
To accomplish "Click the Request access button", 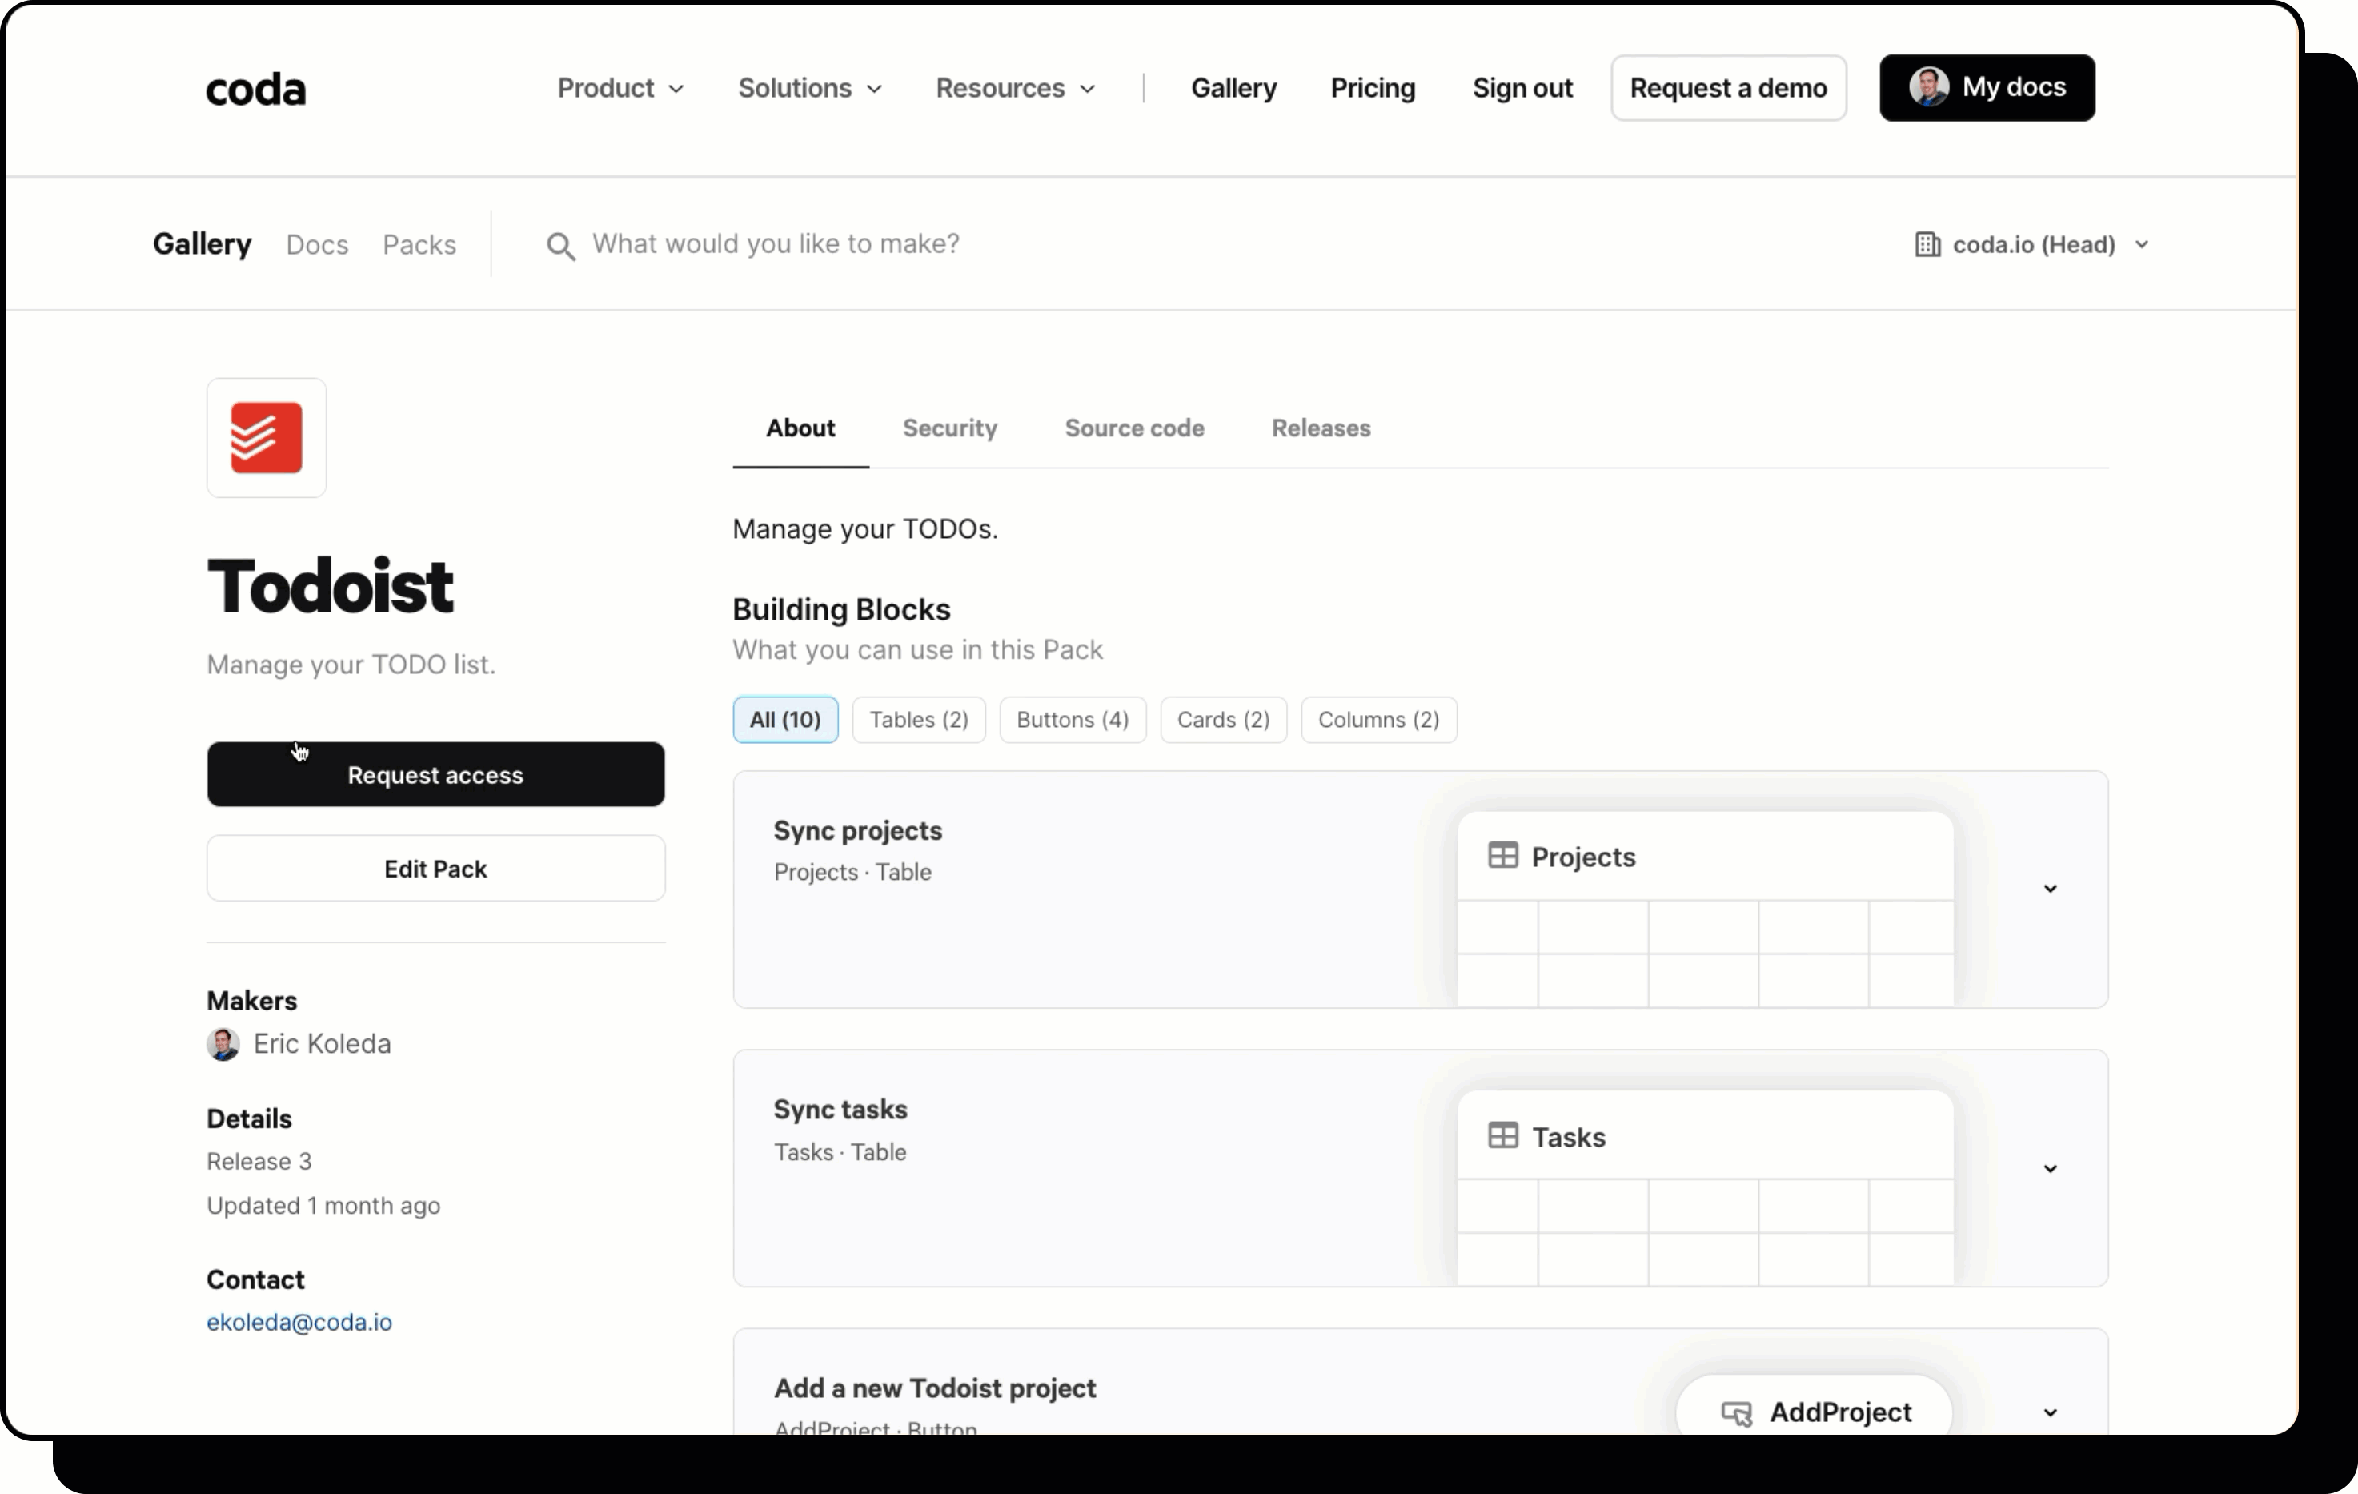I will 435,774.
